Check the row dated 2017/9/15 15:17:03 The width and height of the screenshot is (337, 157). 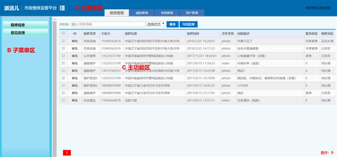(63, 93)
